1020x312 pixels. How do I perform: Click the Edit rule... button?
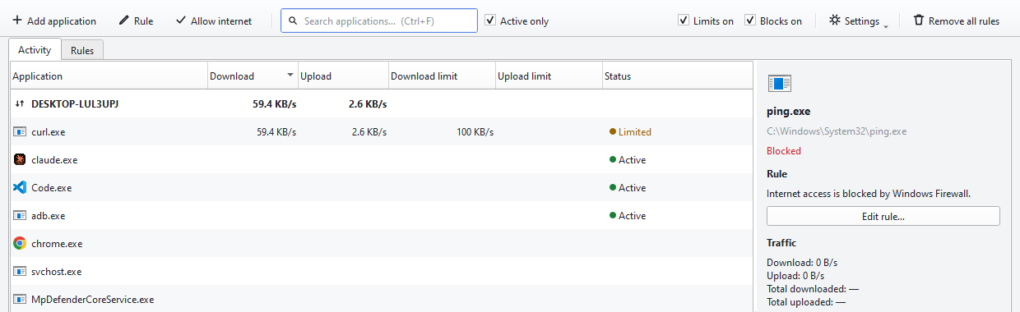pos(883,216)
